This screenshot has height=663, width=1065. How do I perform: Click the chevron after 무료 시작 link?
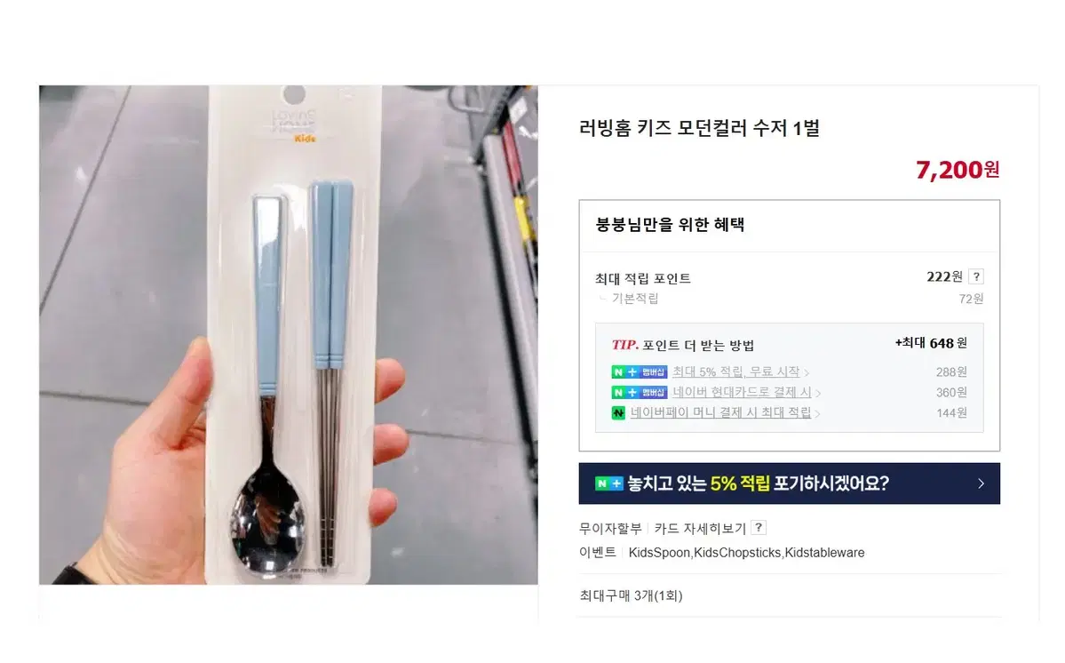807,373
